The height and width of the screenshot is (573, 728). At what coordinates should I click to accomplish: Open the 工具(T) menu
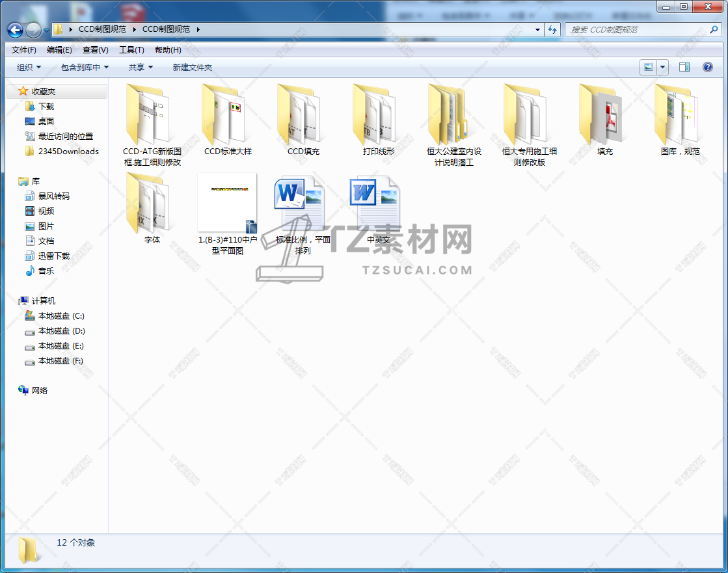coord(131,50)
